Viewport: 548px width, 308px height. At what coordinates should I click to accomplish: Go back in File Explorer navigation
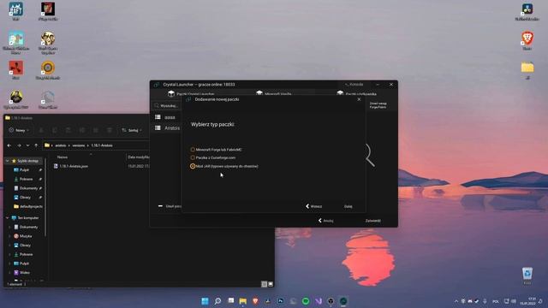click(x=9, y=145)
